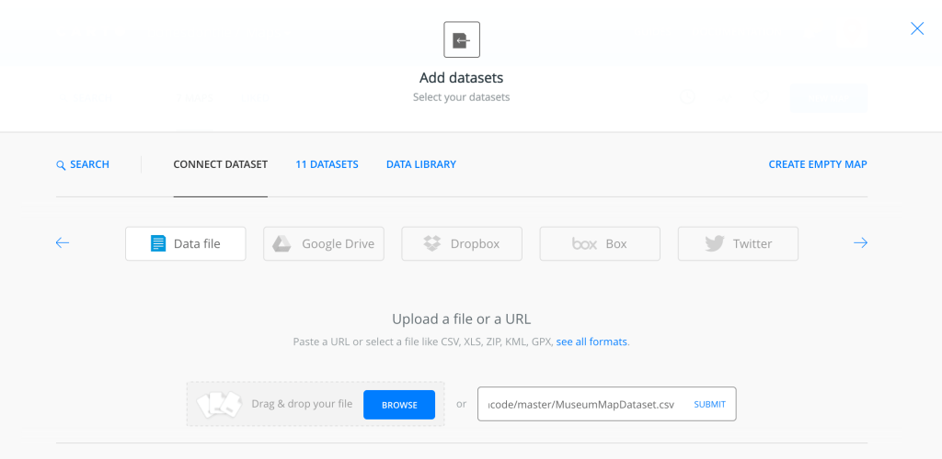Go to the Data Library tab
The image size is (942, 459).
coord(420,164)
